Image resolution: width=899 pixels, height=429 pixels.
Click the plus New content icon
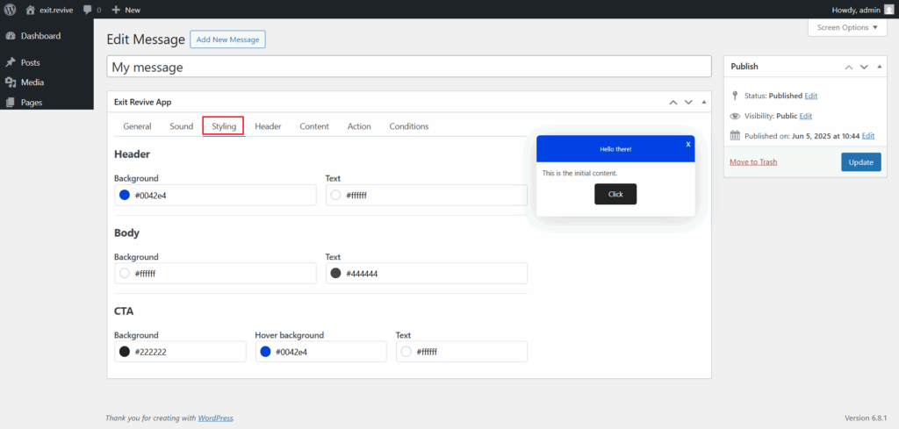pos(116,10)
